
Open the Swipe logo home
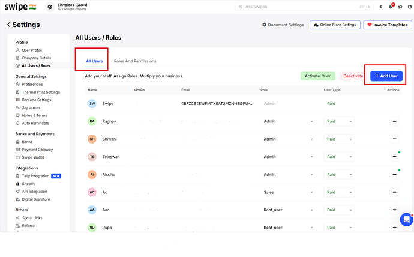20,7
